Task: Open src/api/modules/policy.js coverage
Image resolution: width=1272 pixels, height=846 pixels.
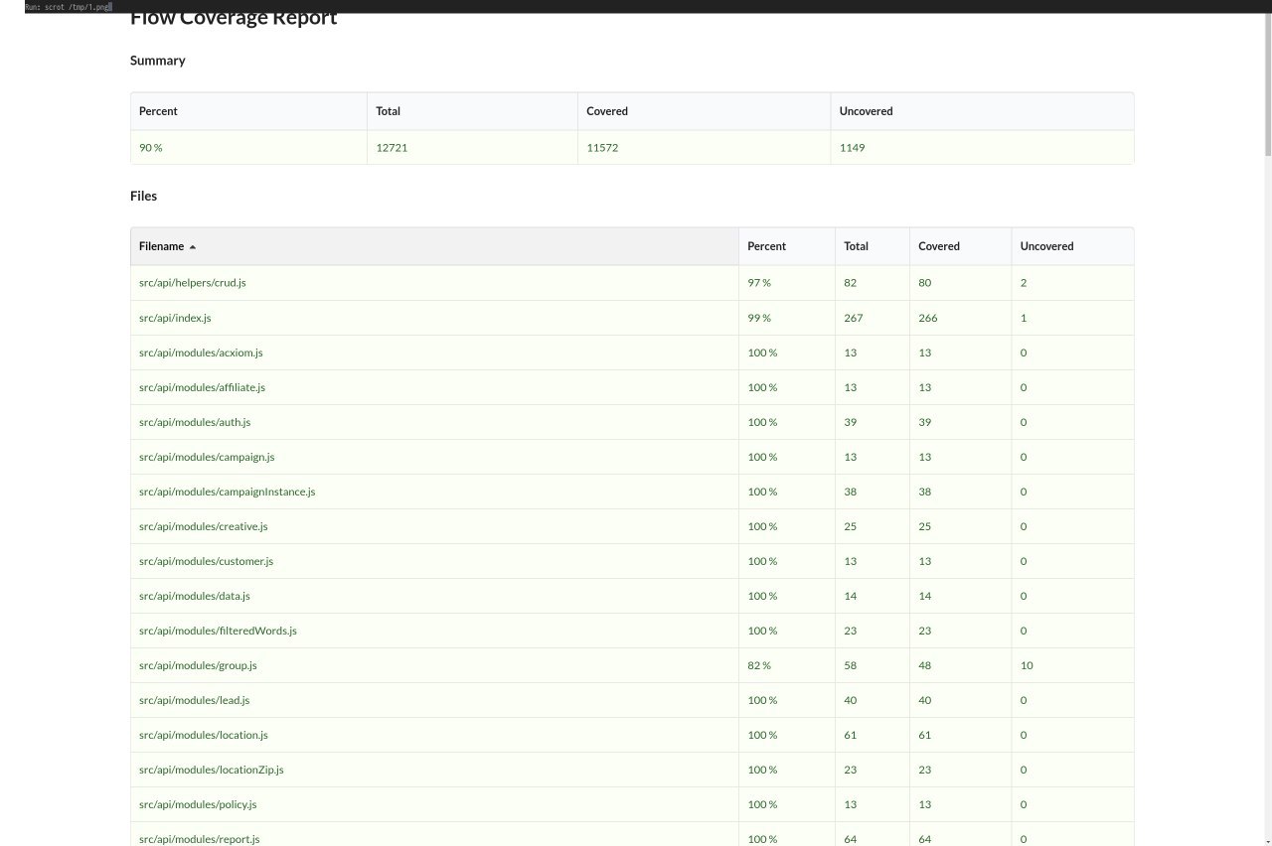Action: click(x=198, y=804)
